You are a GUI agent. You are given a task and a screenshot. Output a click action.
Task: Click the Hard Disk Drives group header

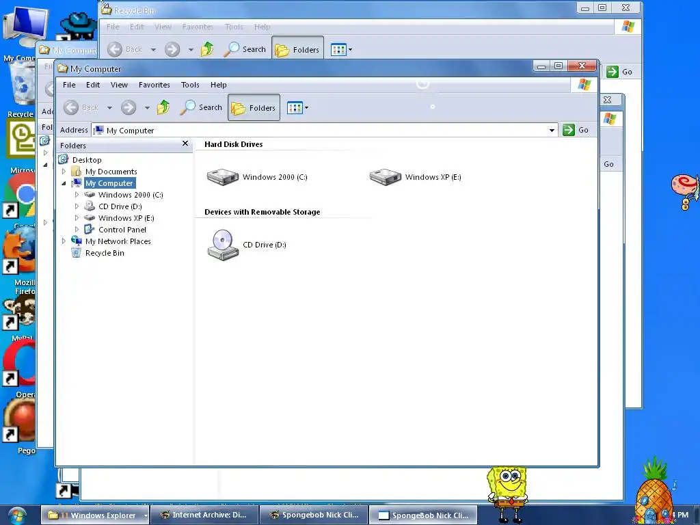(x=234, y=144)
